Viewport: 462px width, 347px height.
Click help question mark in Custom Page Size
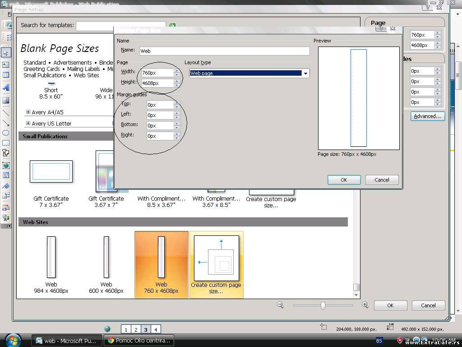click(x=381, y=28)
